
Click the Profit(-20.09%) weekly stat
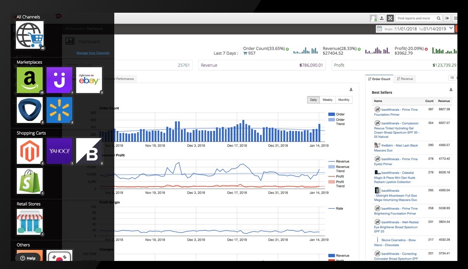[411, 51]
